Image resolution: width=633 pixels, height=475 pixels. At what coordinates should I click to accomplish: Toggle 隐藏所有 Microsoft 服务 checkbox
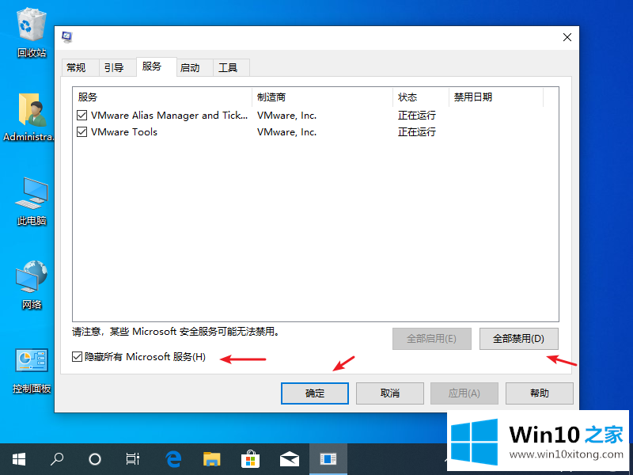(x=77, y=357)
